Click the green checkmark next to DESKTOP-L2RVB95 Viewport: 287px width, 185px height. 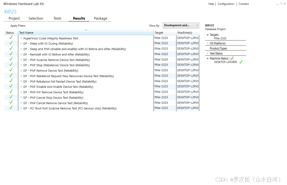(241, 62)
